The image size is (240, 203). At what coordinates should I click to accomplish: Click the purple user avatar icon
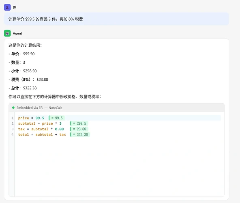pos(7,7)
